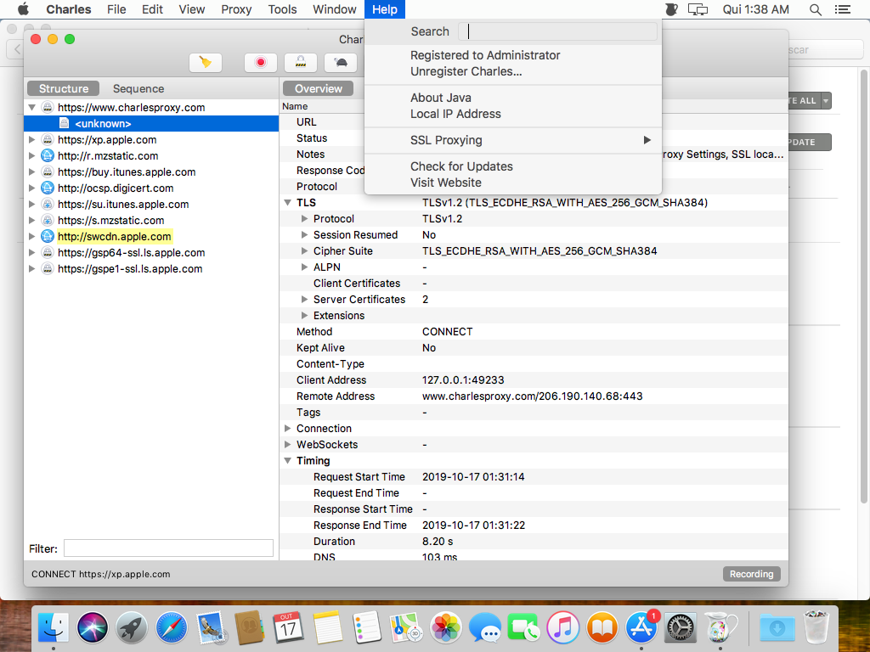The width and height of the screenshot is (870, 652).
Task: Open the Notification Center list icon
Action: pos(843,9)
